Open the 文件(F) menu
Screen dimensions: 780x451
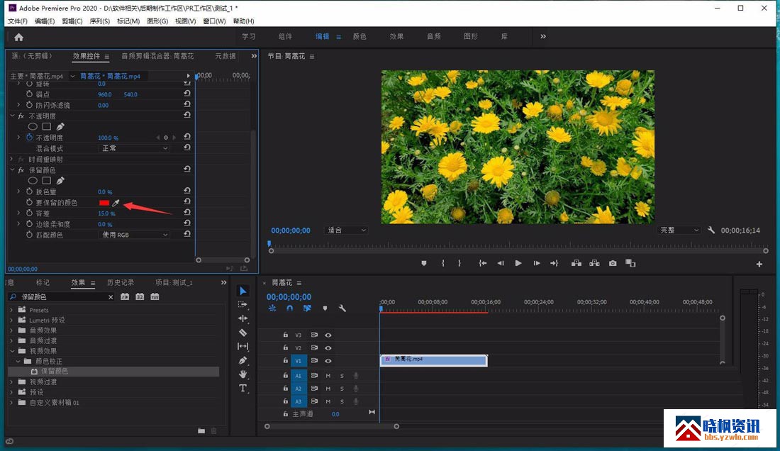(18, 21)
